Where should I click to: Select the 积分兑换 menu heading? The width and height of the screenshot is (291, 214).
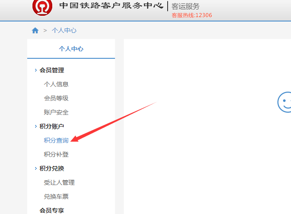tap(52, 168)
